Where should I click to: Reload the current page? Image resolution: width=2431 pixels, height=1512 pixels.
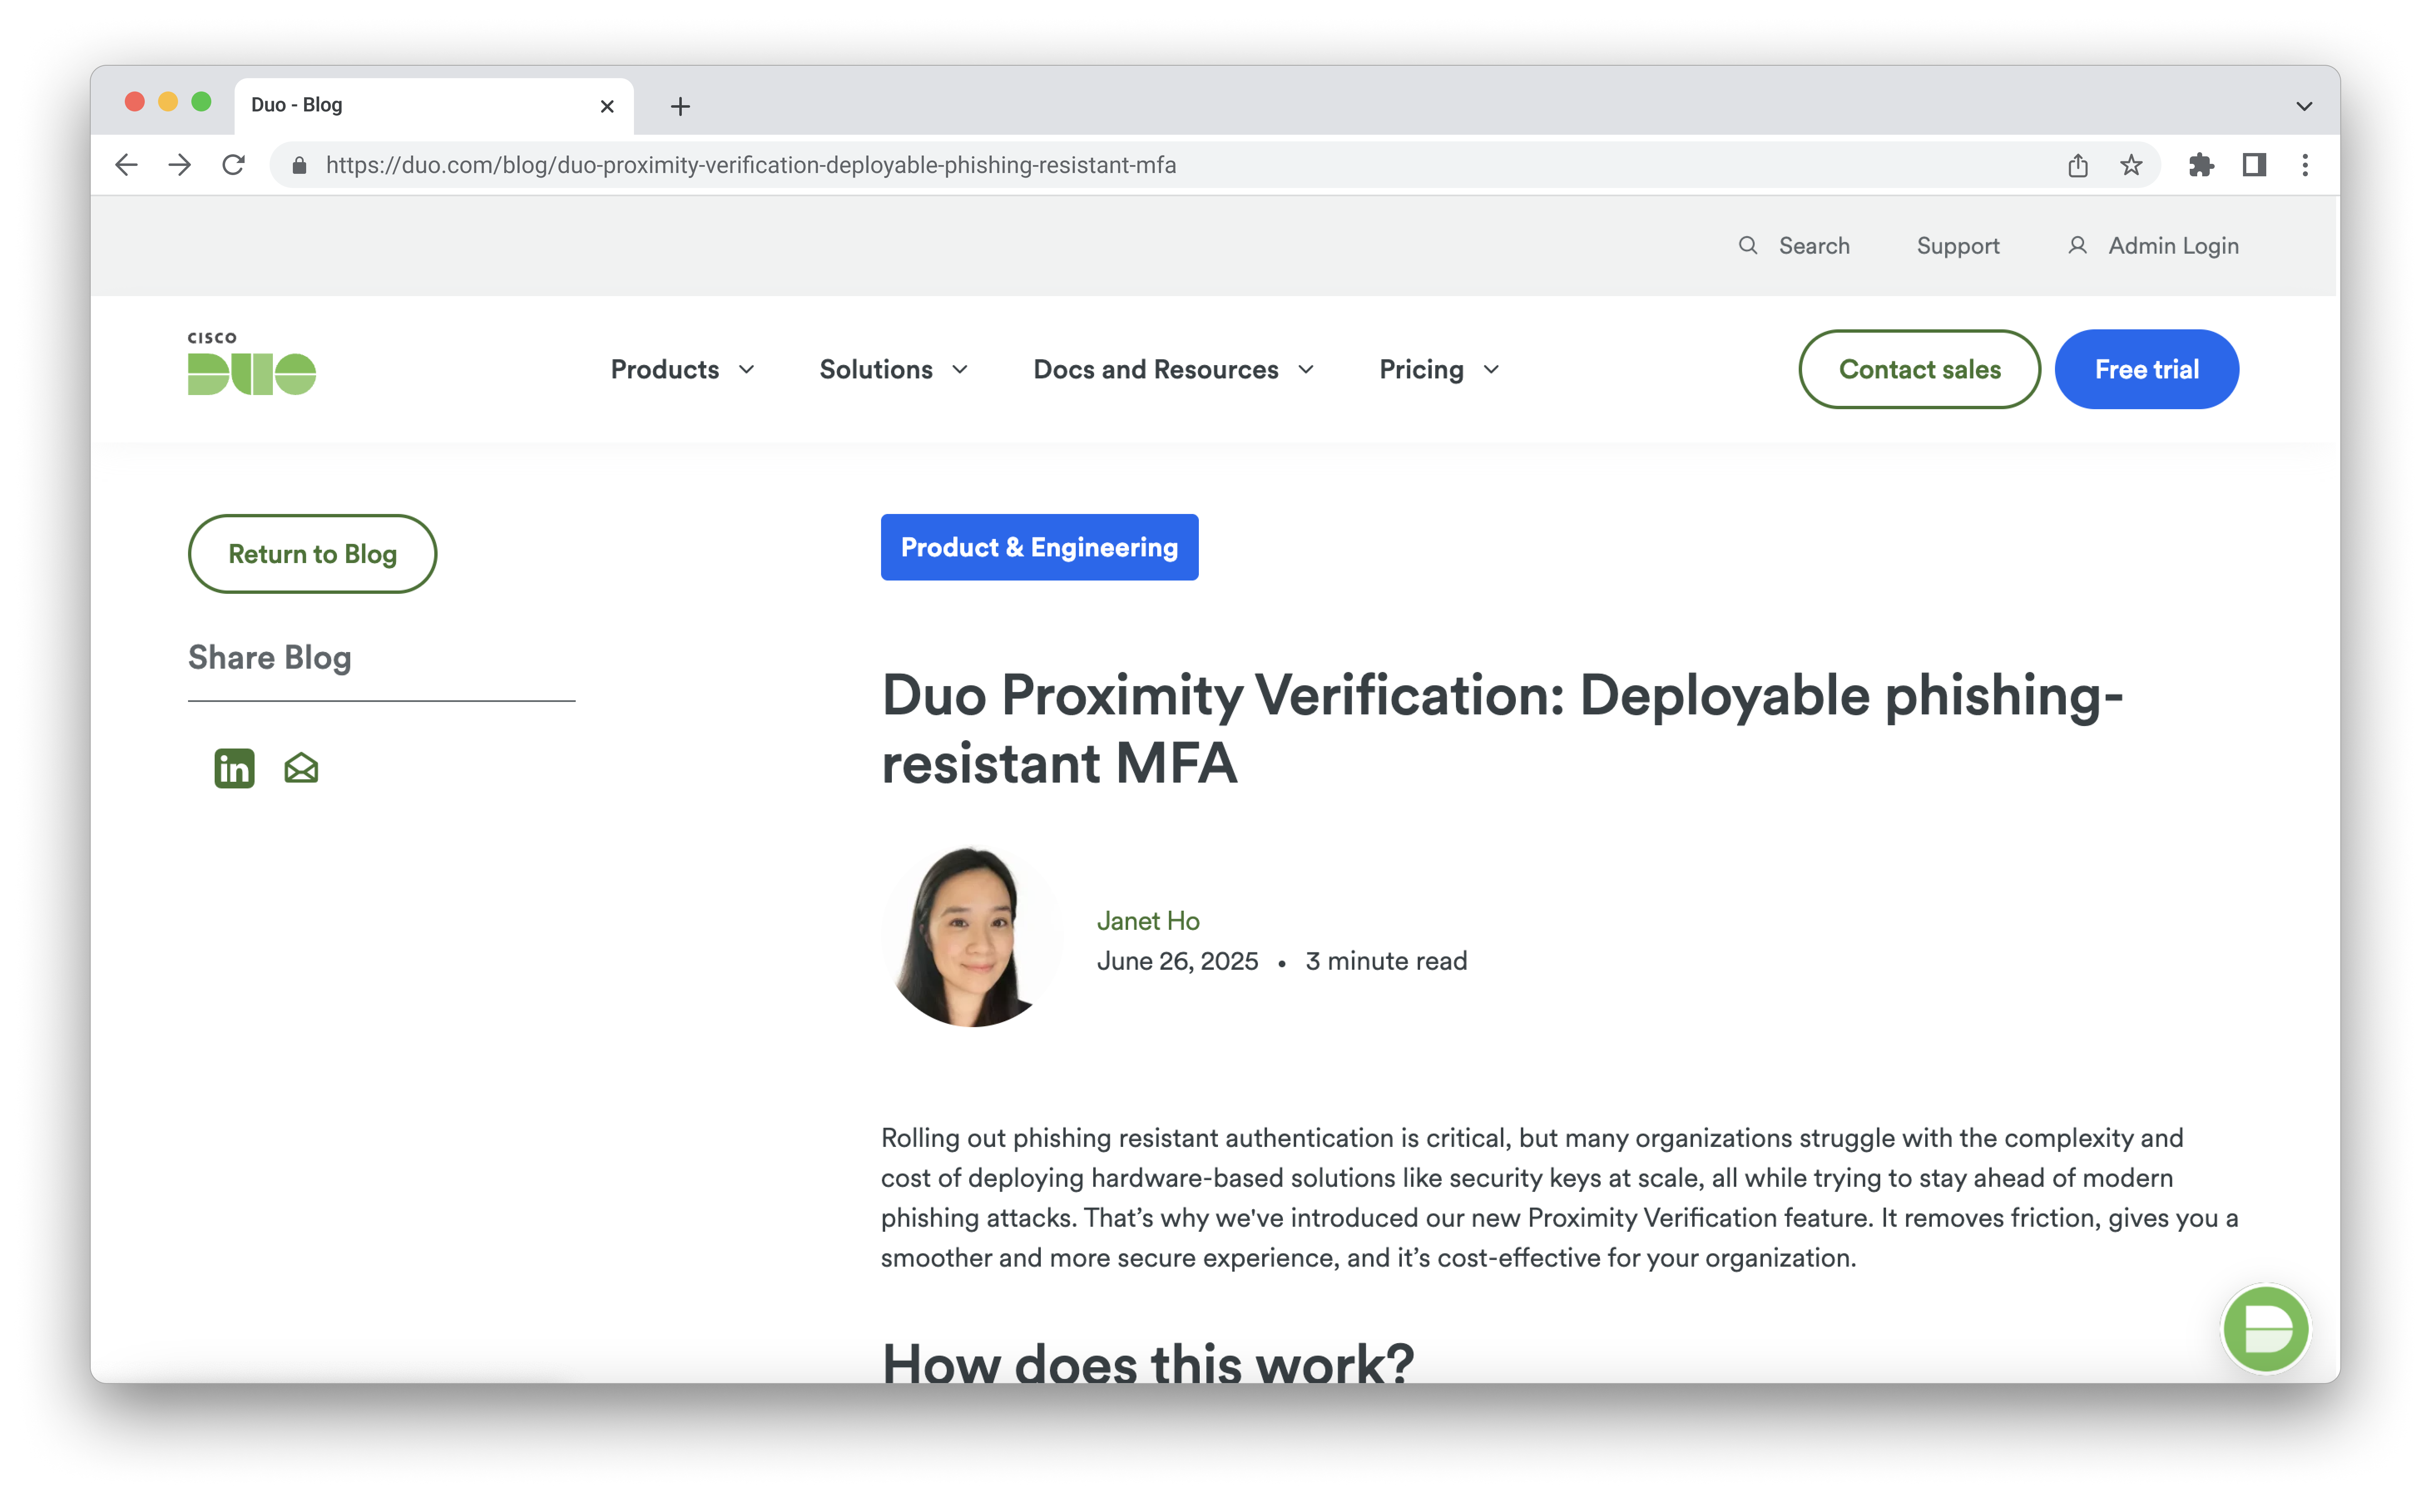[x=233, y=165]
